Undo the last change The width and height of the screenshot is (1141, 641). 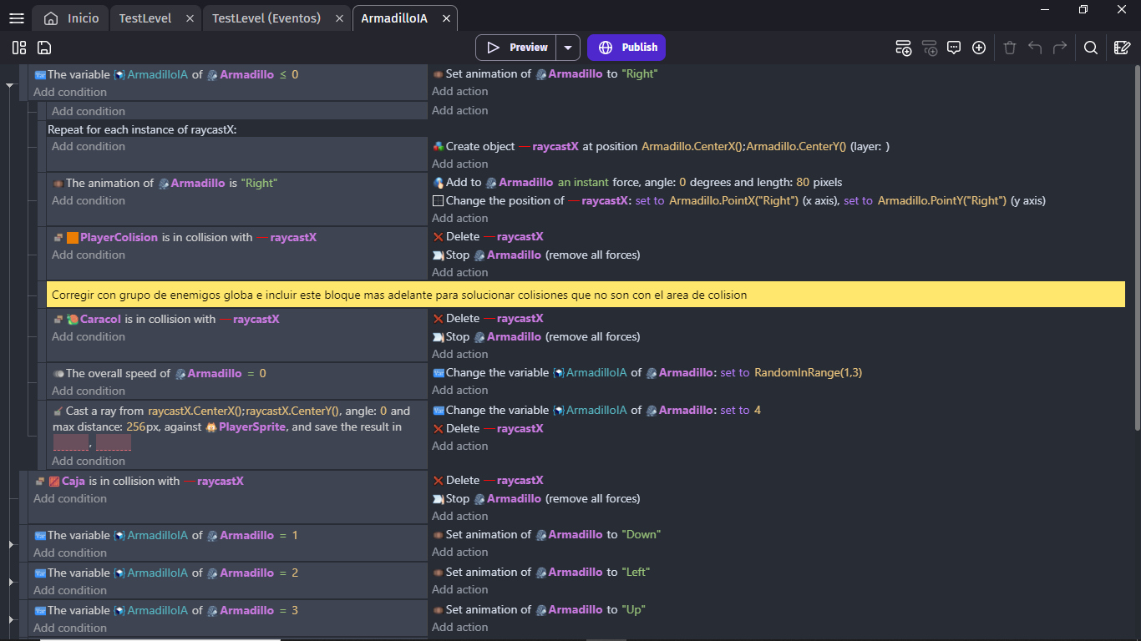(x=1035, y=48)
